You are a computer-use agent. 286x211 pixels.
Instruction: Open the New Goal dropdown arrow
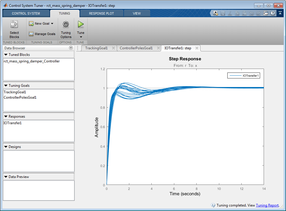52,23
